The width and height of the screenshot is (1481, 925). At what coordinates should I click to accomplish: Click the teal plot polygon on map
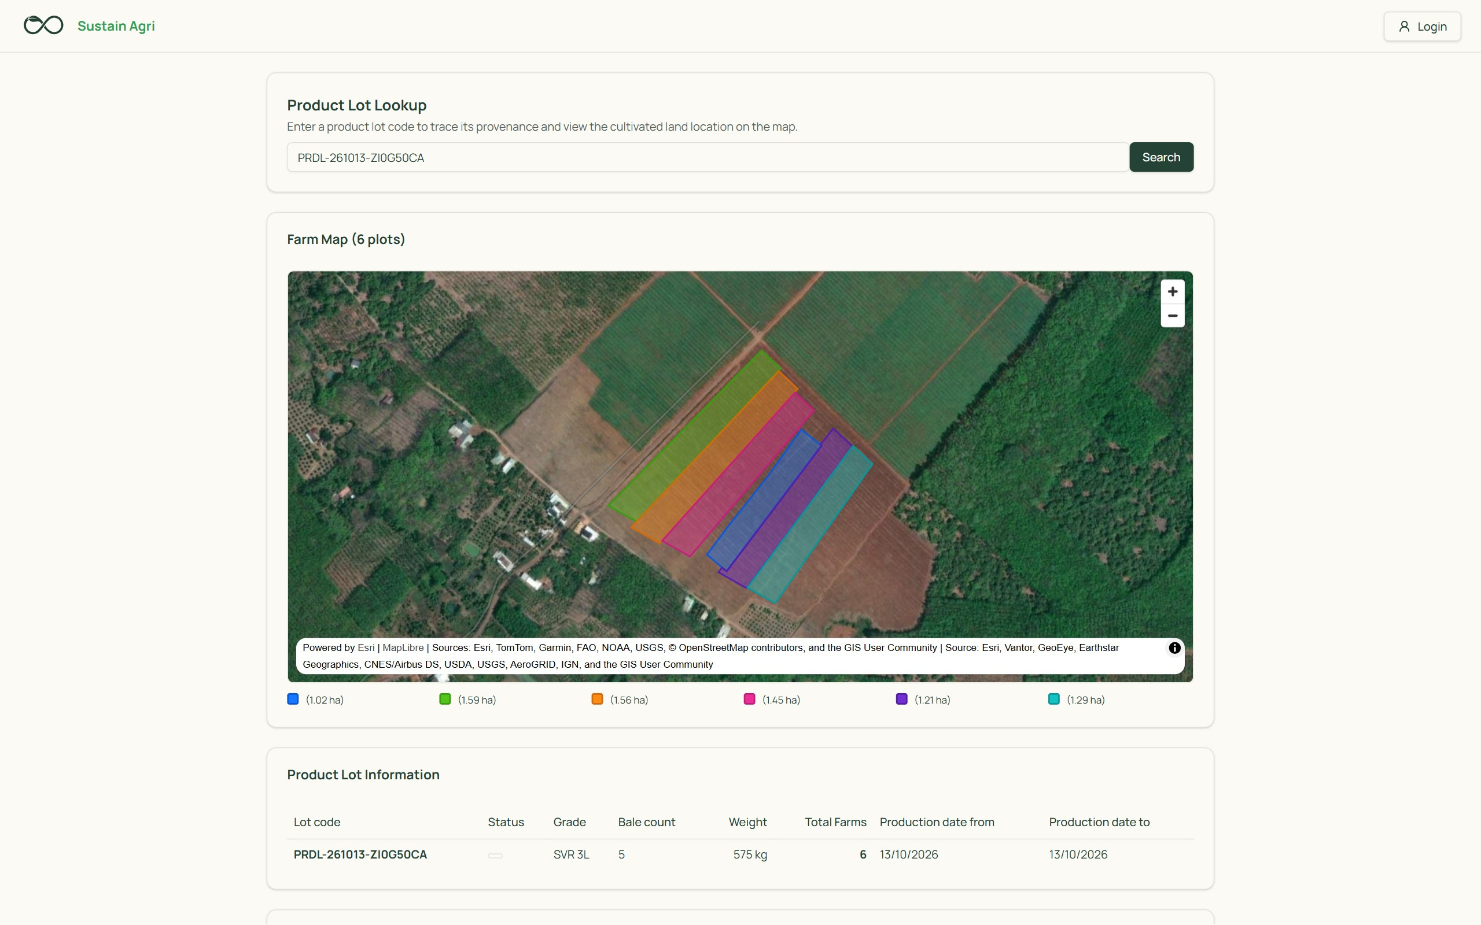(811, 523)
